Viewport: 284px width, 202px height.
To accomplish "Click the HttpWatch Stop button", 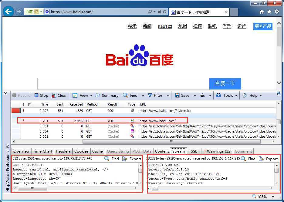I will click(41, 95).
